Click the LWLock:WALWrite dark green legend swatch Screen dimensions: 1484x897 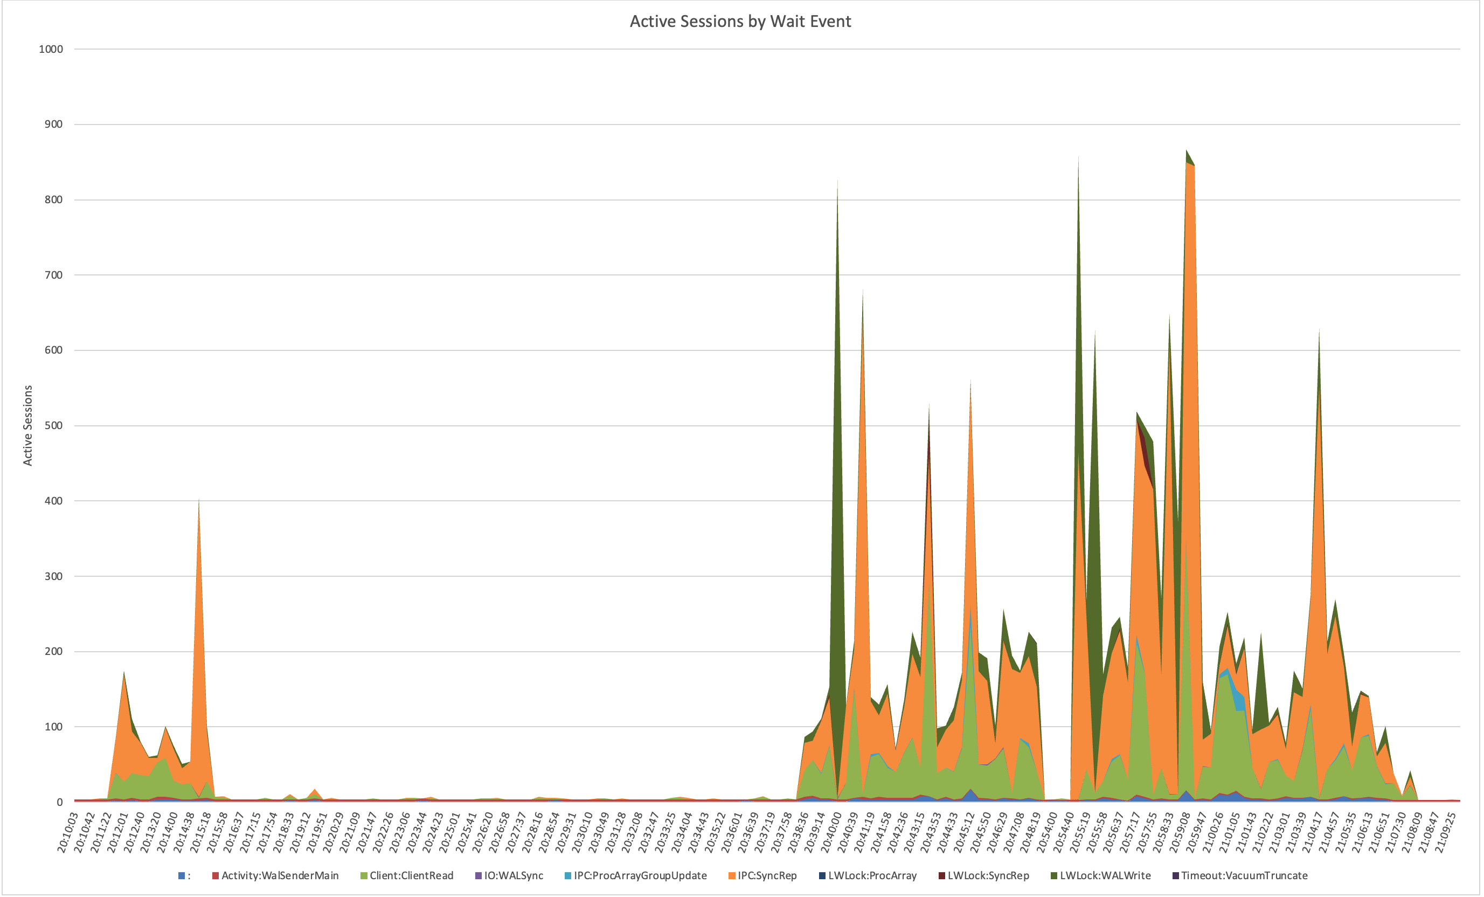1054,875
